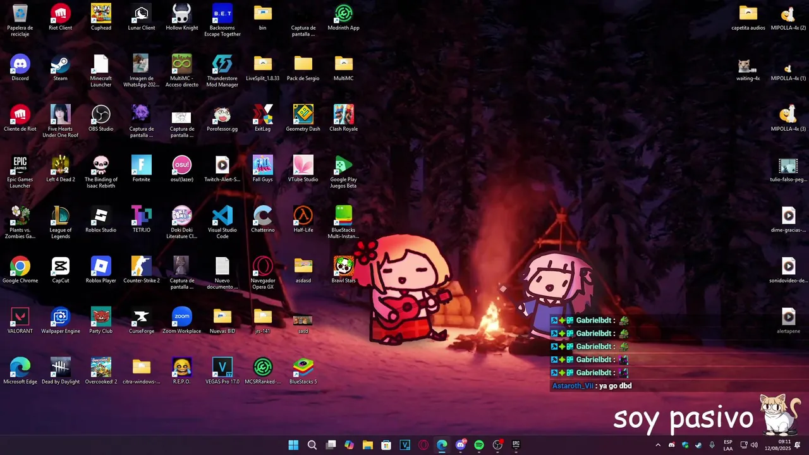Select the Chatterino desktop icon
Screen dimensions: 809x455
263,219
